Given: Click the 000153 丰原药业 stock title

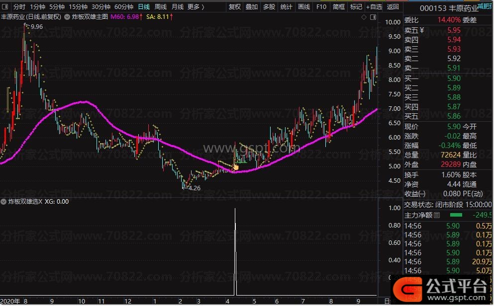Looking at the screenshot, I should click(x=449, y=8).
